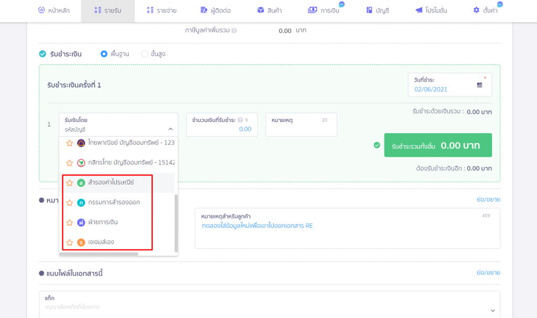Viewport: 537px width, 318px height.
Task: Click the horizontal scrollbar in account dropdown list
Action: point(99,254)
